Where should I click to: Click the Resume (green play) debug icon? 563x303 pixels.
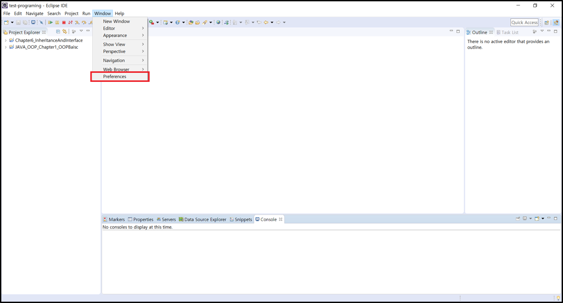coord(50,22)
